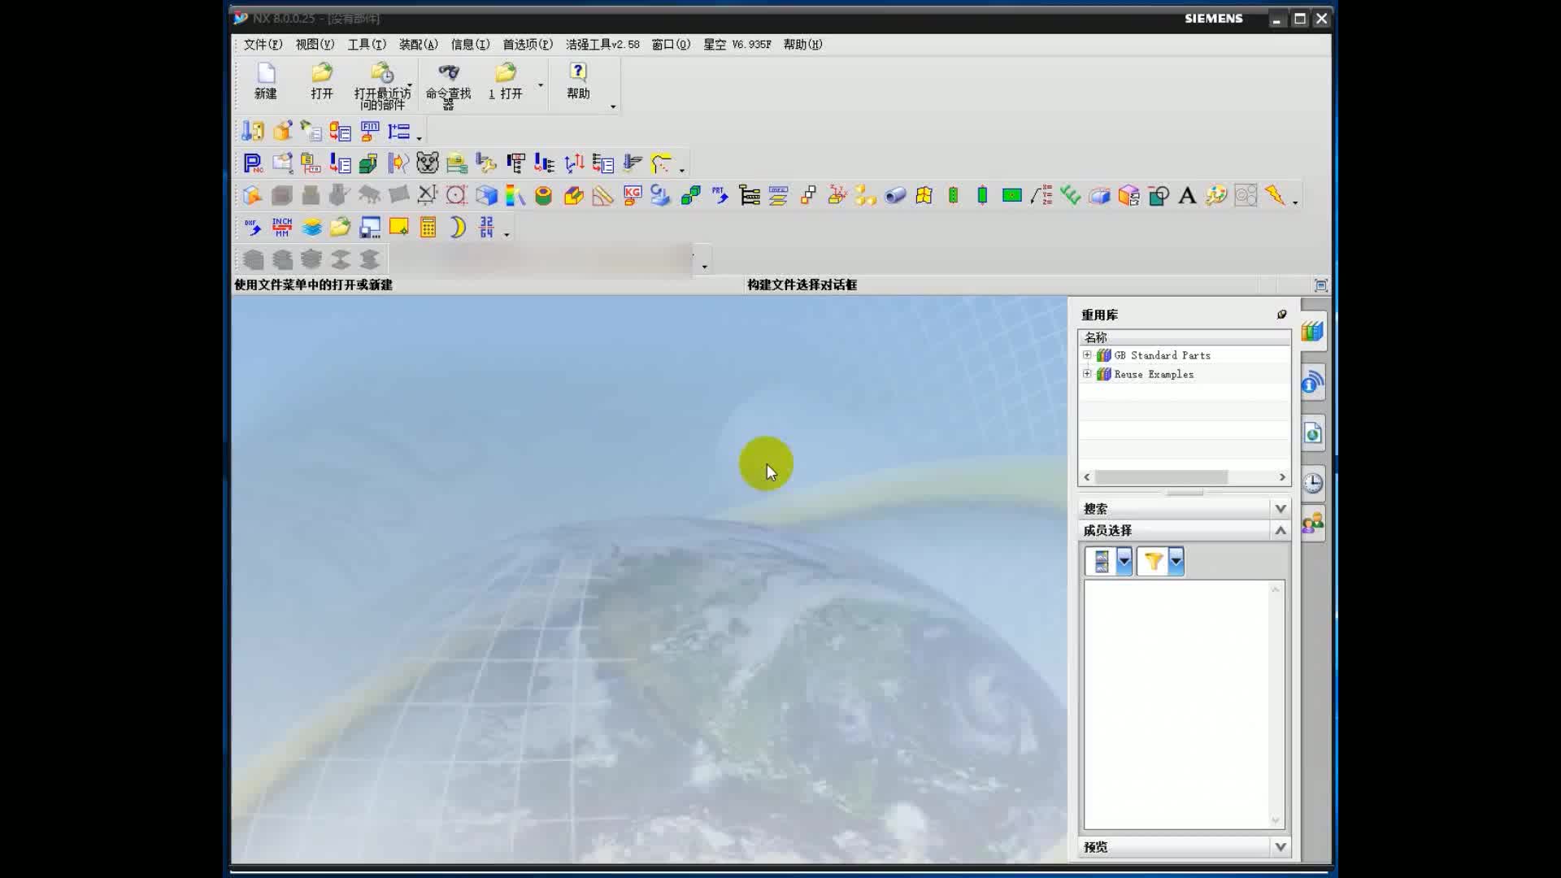Click the yellow crescent moon icon
This screenshot has width=1561, height=878.
[458, 227]
